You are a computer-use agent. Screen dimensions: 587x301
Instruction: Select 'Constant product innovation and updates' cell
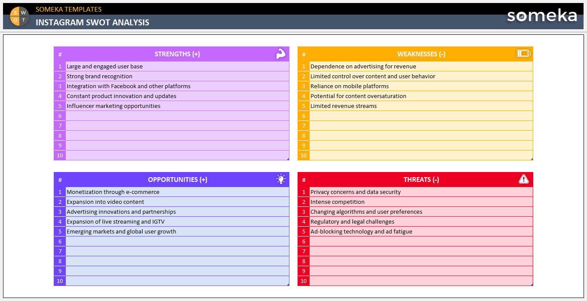pyautogui.click(x=177, y=96)
